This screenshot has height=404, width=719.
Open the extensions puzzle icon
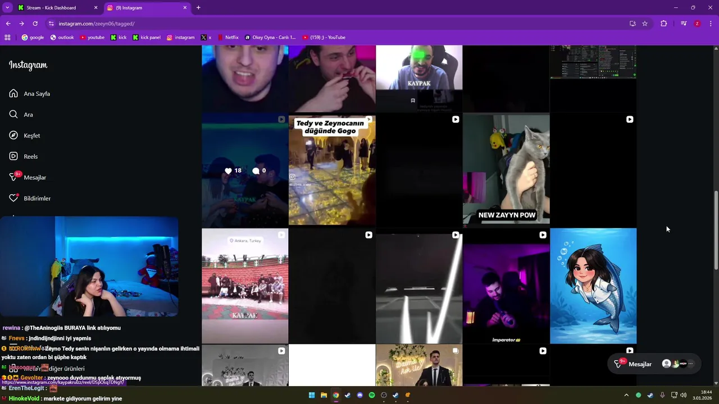(x=664, y=24)
